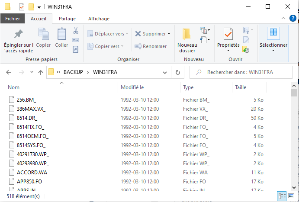Viewport: 299px width, 202px height.
Task: Click the Propriétés icon
Action: point(228,34)
